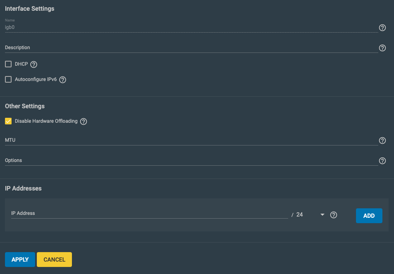
Task: Open Disable Hardware Offloading help icon
Action: point(84,122)
